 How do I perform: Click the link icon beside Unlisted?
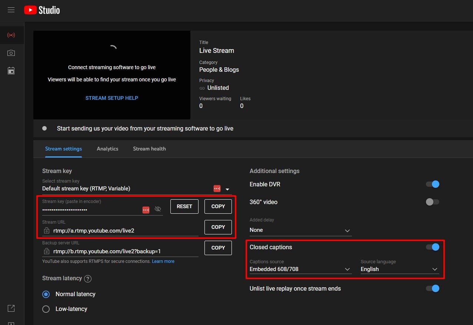click(202, 88)
